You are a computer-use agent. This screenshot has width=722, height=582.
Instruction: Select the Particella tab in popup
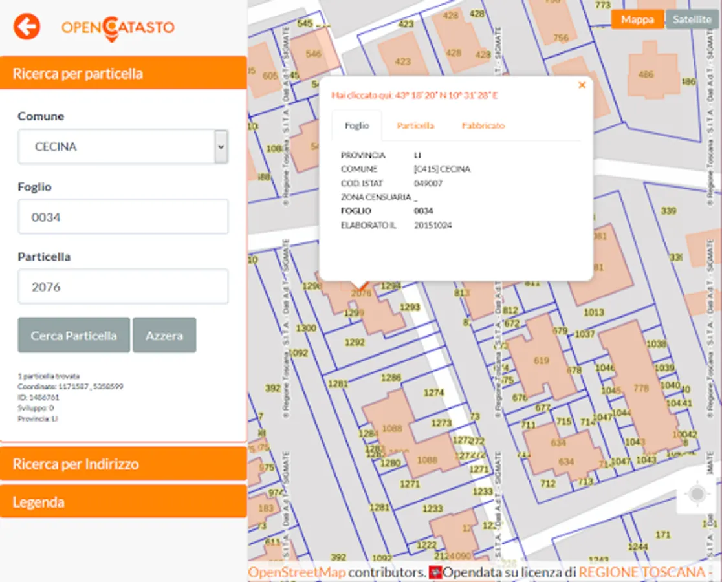point(415,125)
